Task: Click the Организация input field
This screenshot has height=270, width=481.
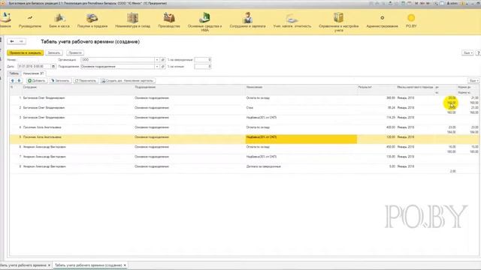Action: point(117,60)
